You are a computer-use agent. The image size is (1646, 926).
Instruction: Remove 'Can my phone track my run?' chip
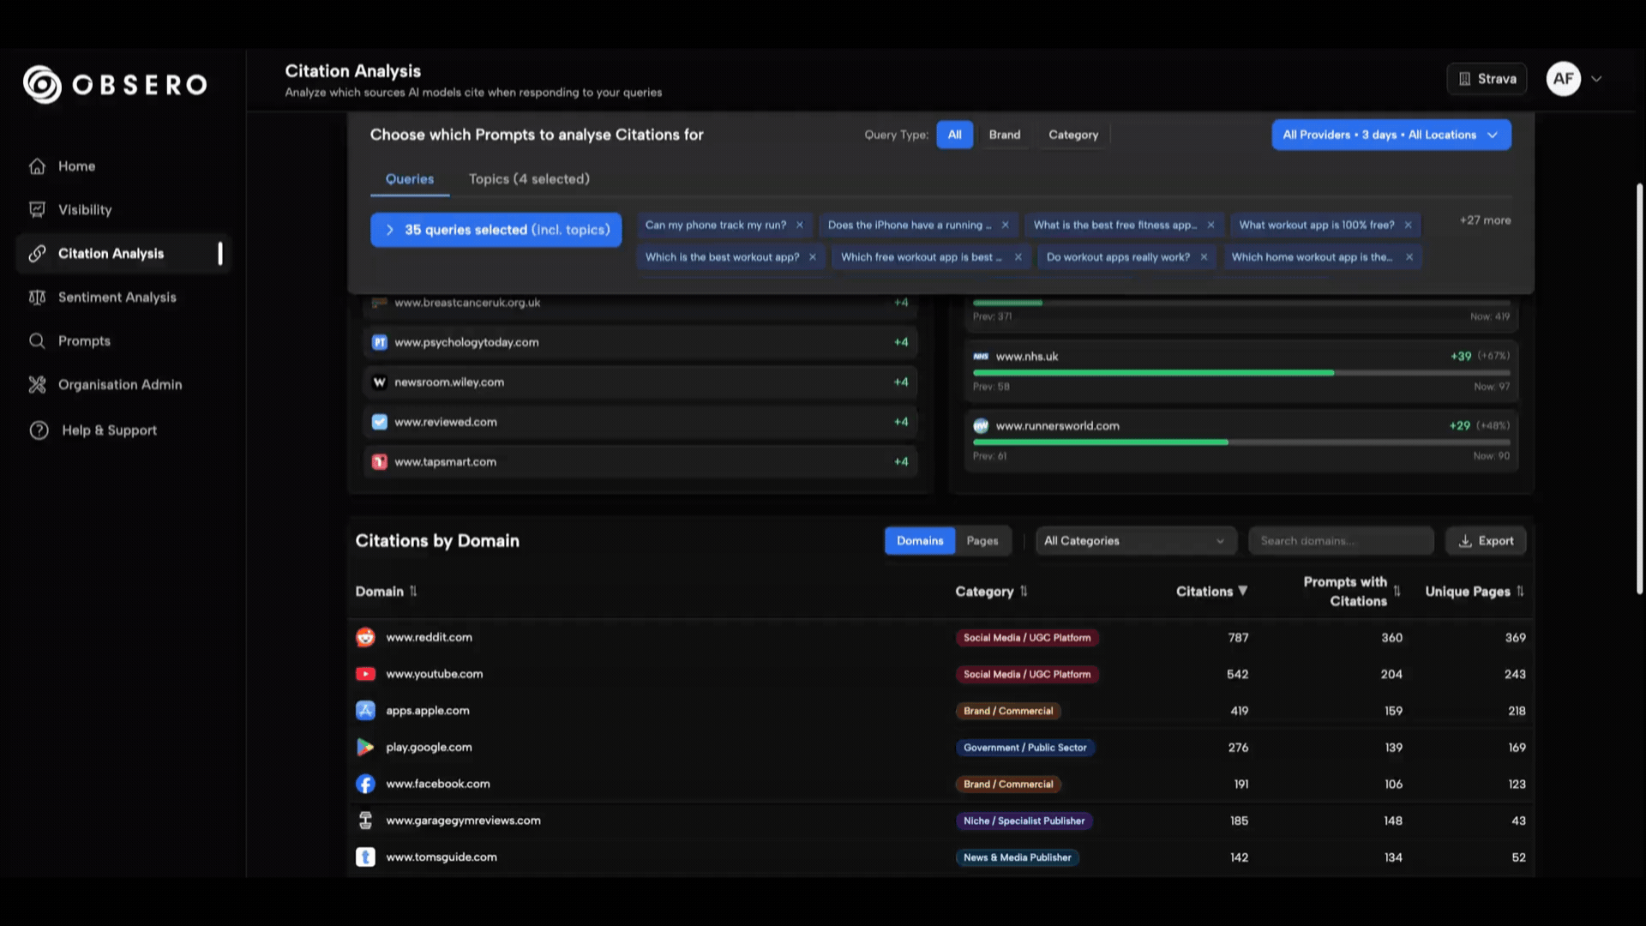[800, 225]
